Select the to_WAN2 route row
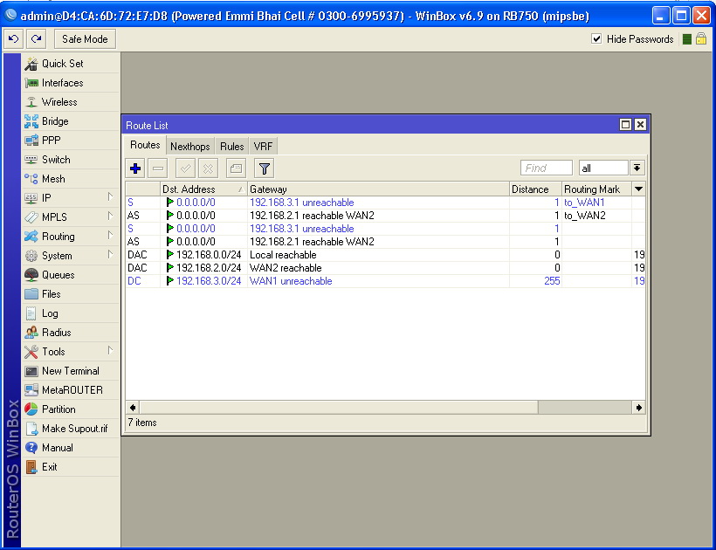This screenshot has width=716, height=550. [x=385, y=216]
